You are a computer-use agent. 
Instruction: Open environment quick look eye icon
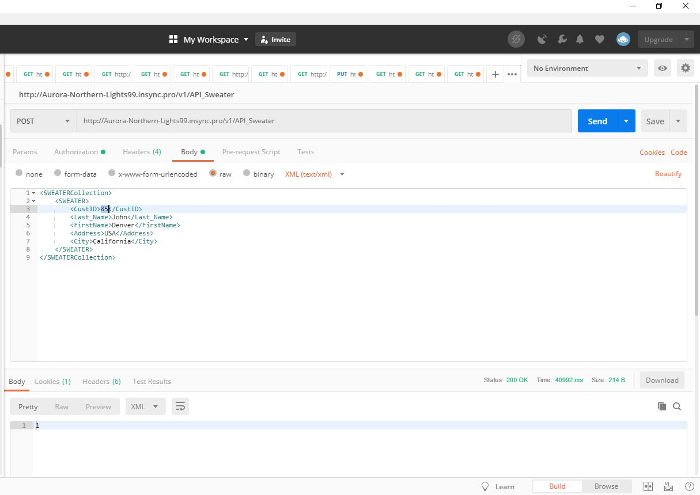click(663, 68)
